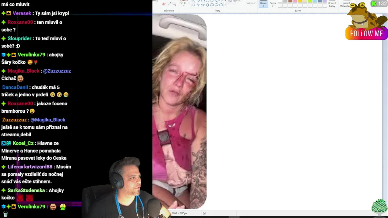
Task: Choose the lavender color swatch
Action: 325,1
